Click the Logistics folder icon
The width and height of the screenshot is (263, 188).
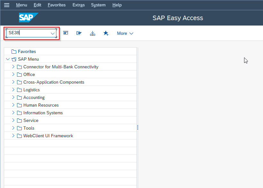pyautogui.click(x=19, y=90)
